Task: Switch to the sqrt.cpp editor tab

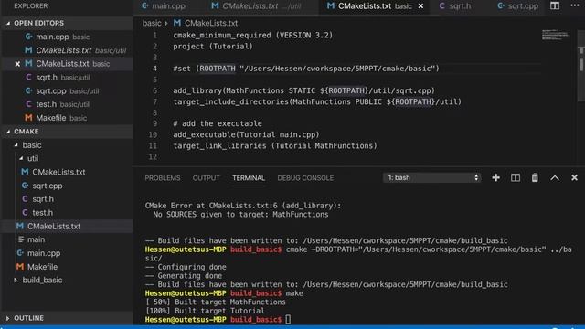Action: pyautogui.click(x=518, y=6)
